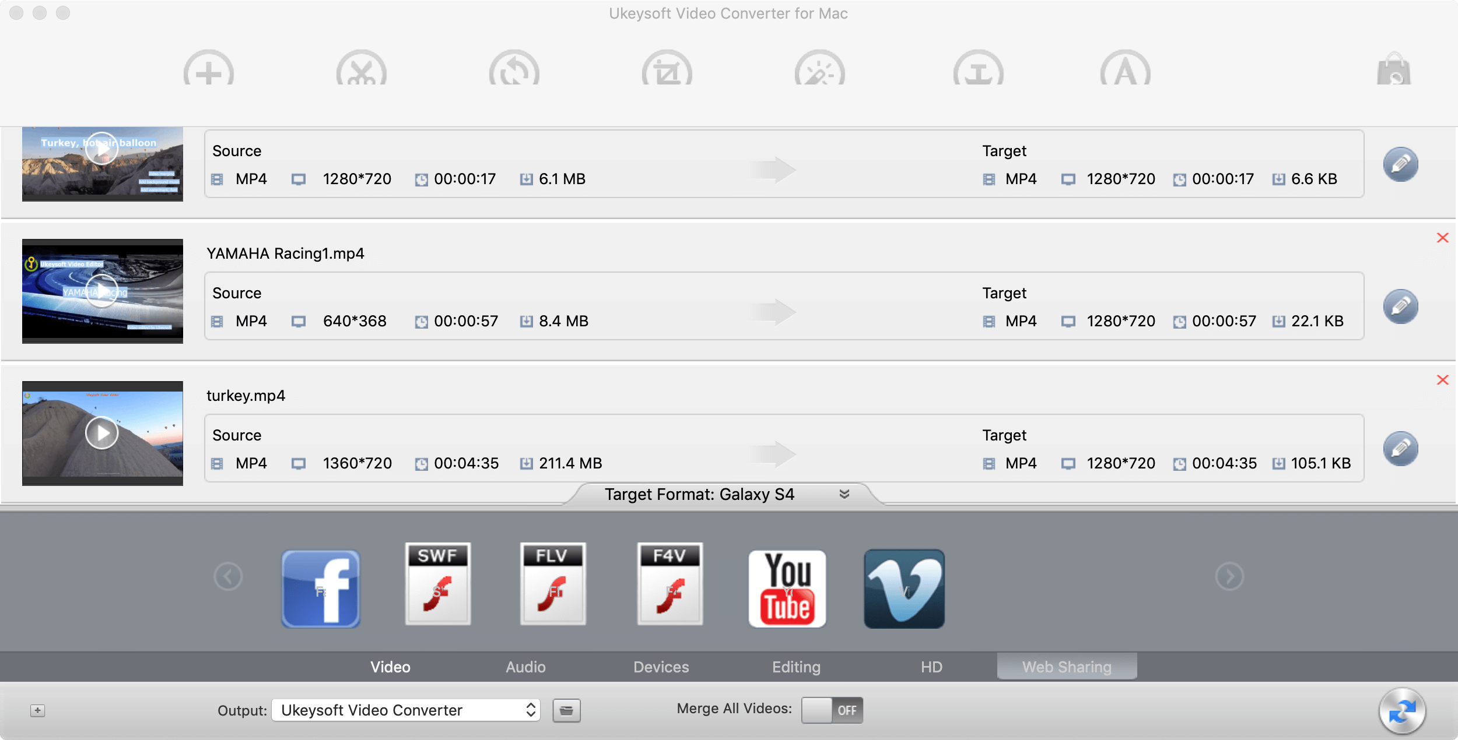The image size is (1458, 740).
Task: Select the Vimeo sharing icon
Action: click(x=903, y=585)
